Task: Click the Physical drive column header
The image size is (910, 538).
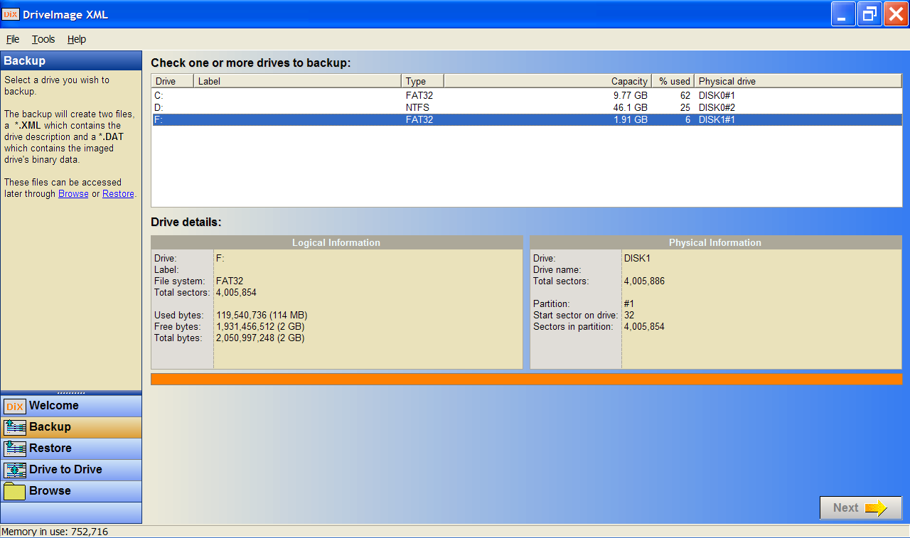Action: pos(798,81)
